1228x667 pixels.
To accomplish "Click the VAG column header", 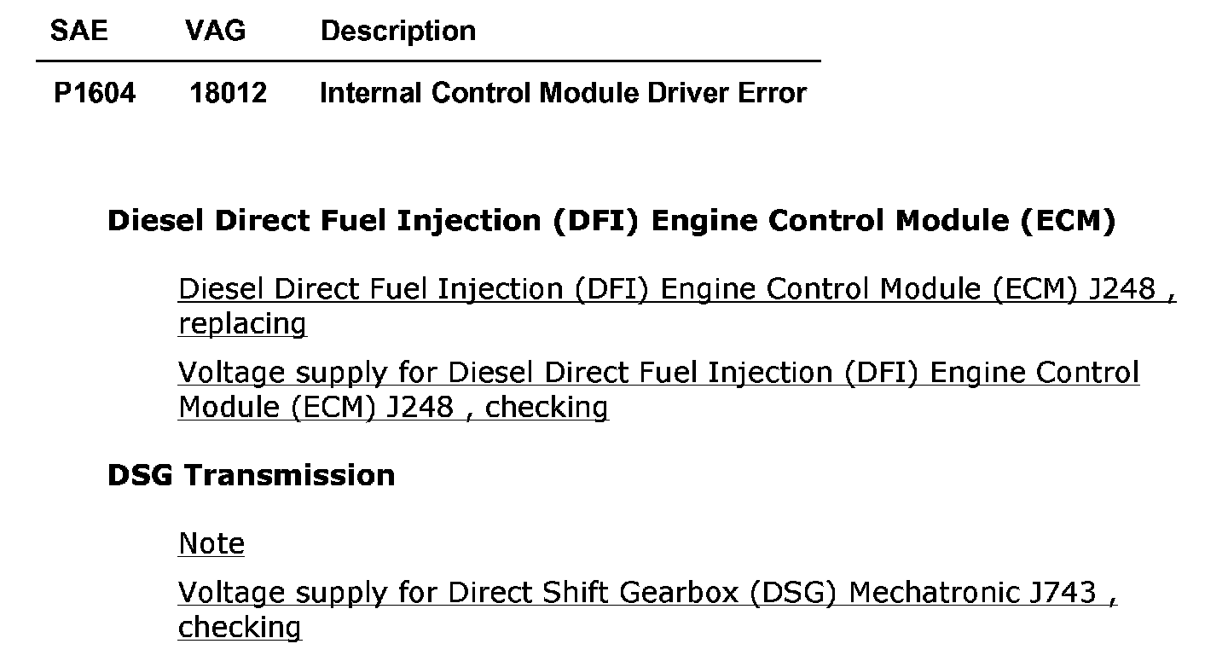I will pyautogui.click(x=215, y=31).
